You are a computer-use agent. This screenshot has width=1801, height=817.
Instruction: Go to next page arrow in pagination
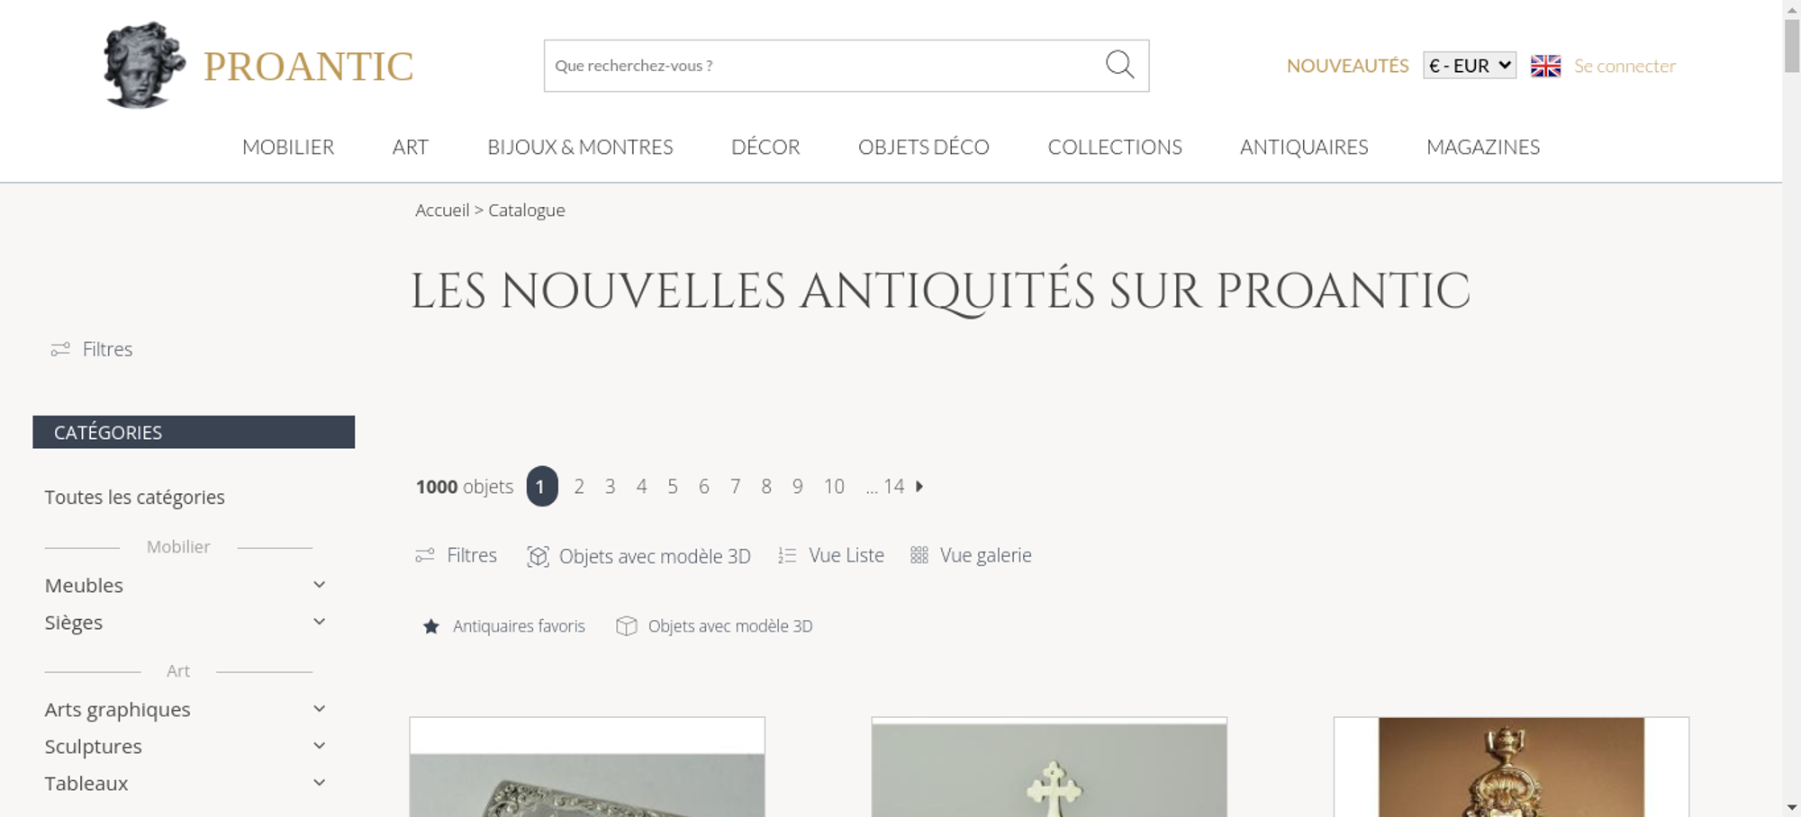919,486
